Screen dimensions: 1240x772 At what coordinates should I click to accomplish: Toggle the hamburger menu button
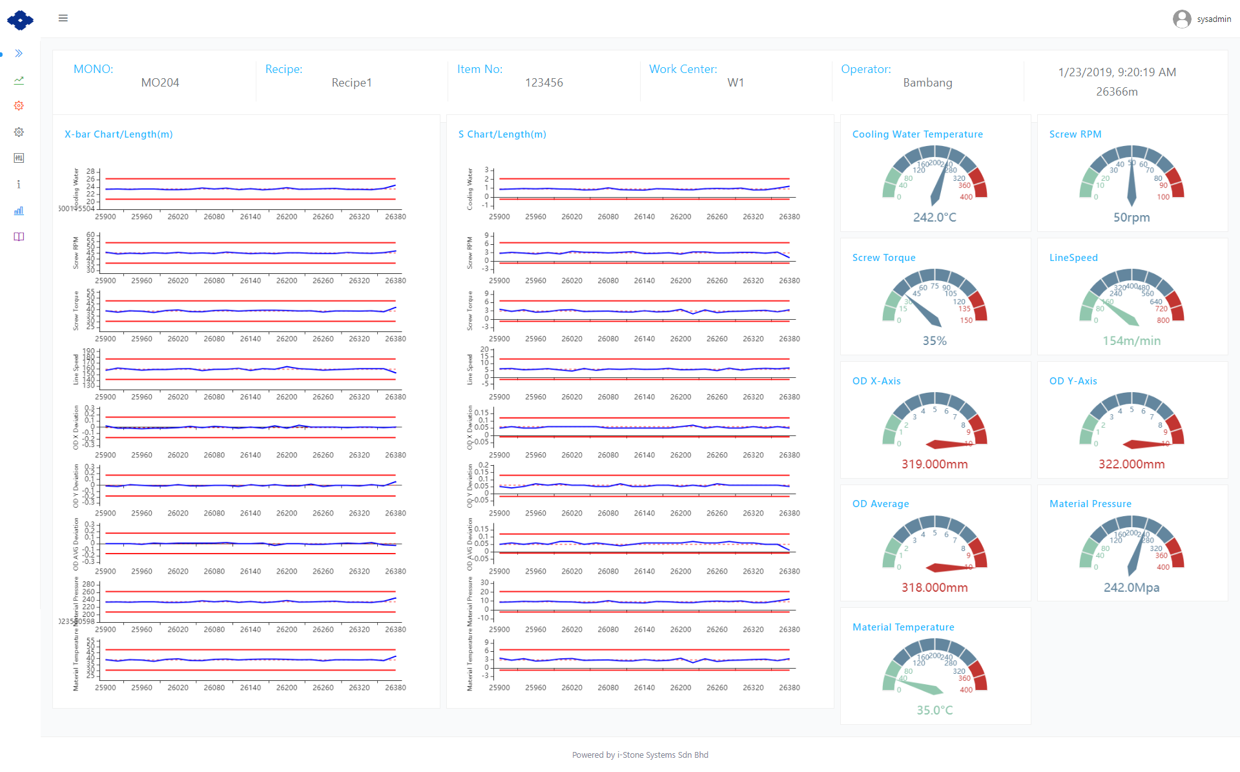tap(63, 18)
